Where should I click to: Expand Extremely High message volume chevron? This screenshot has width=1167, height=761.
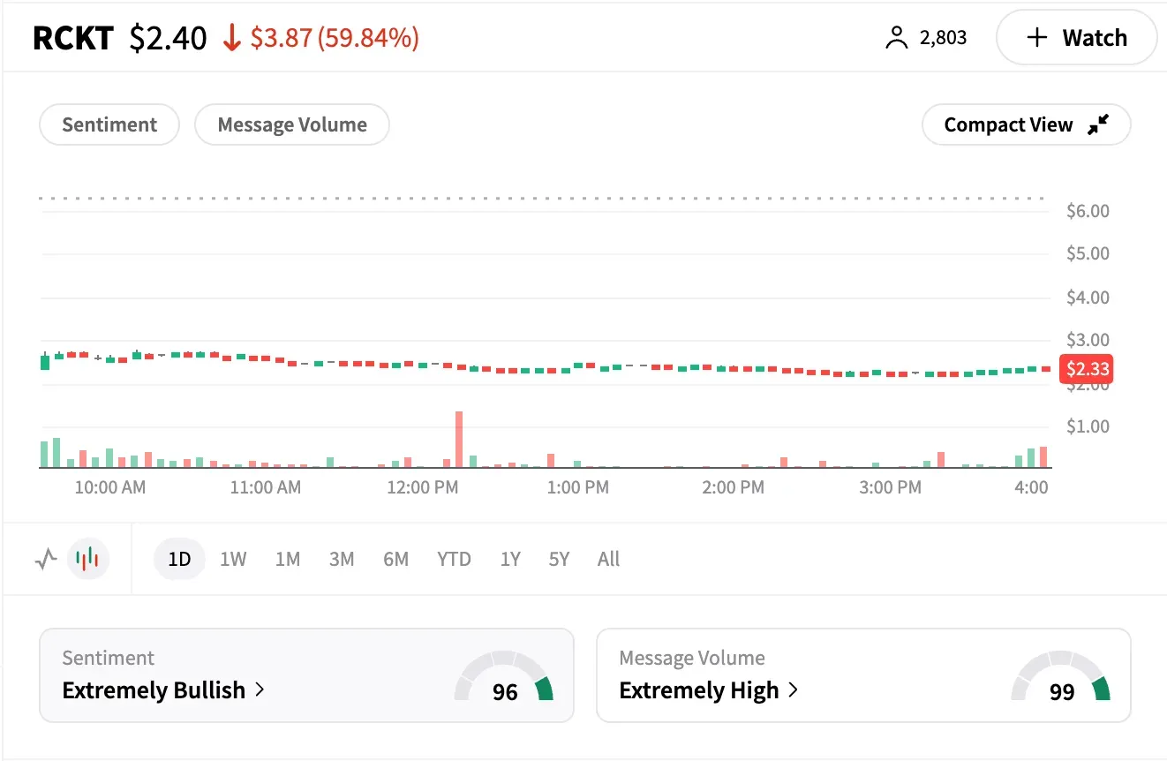(793, 689)
